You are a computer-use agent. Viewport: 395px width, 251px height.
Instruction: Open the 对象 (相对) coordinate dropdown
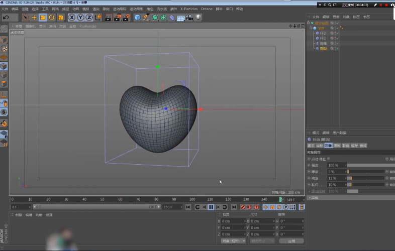coord(233,241)
